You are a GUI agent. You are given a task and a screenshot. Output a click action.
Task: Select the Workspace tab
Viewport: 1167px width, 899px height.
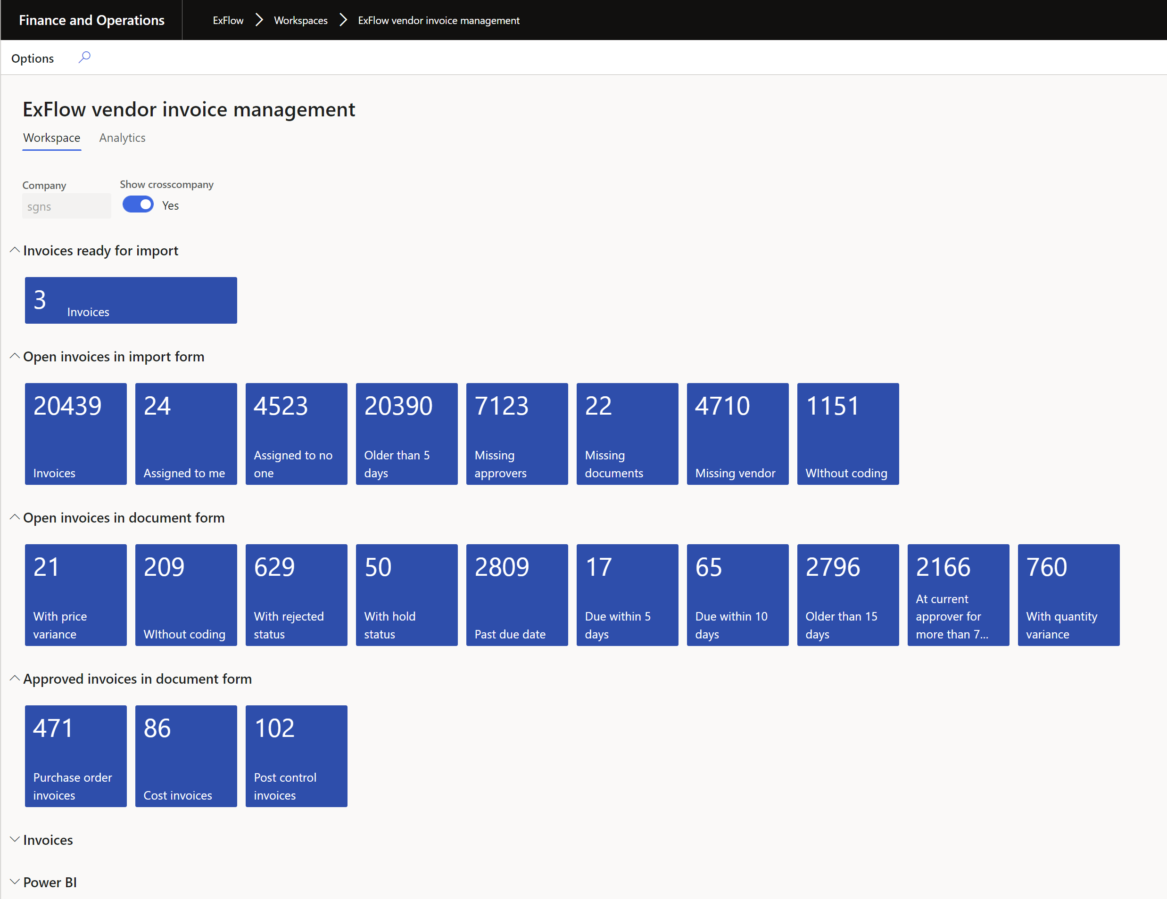click(52, 138)
